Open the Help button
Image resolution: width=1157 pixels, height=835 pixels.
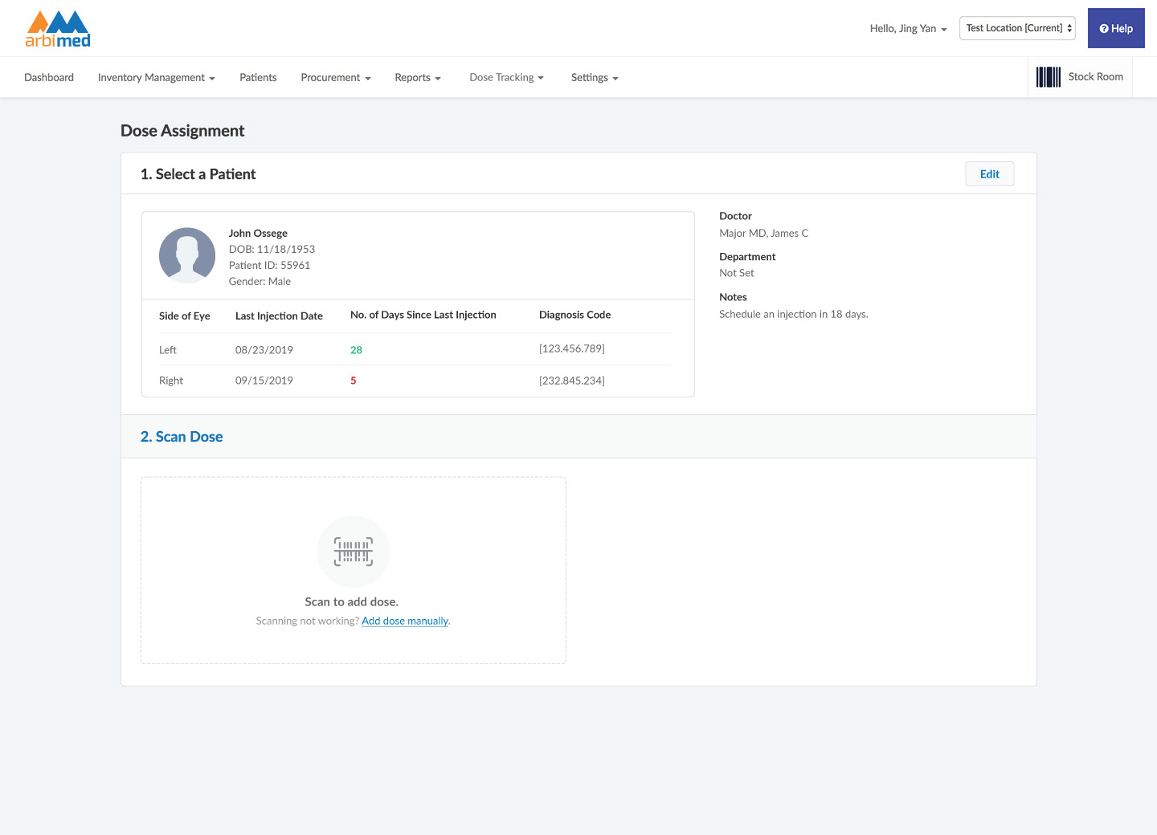pos(1116,28)
